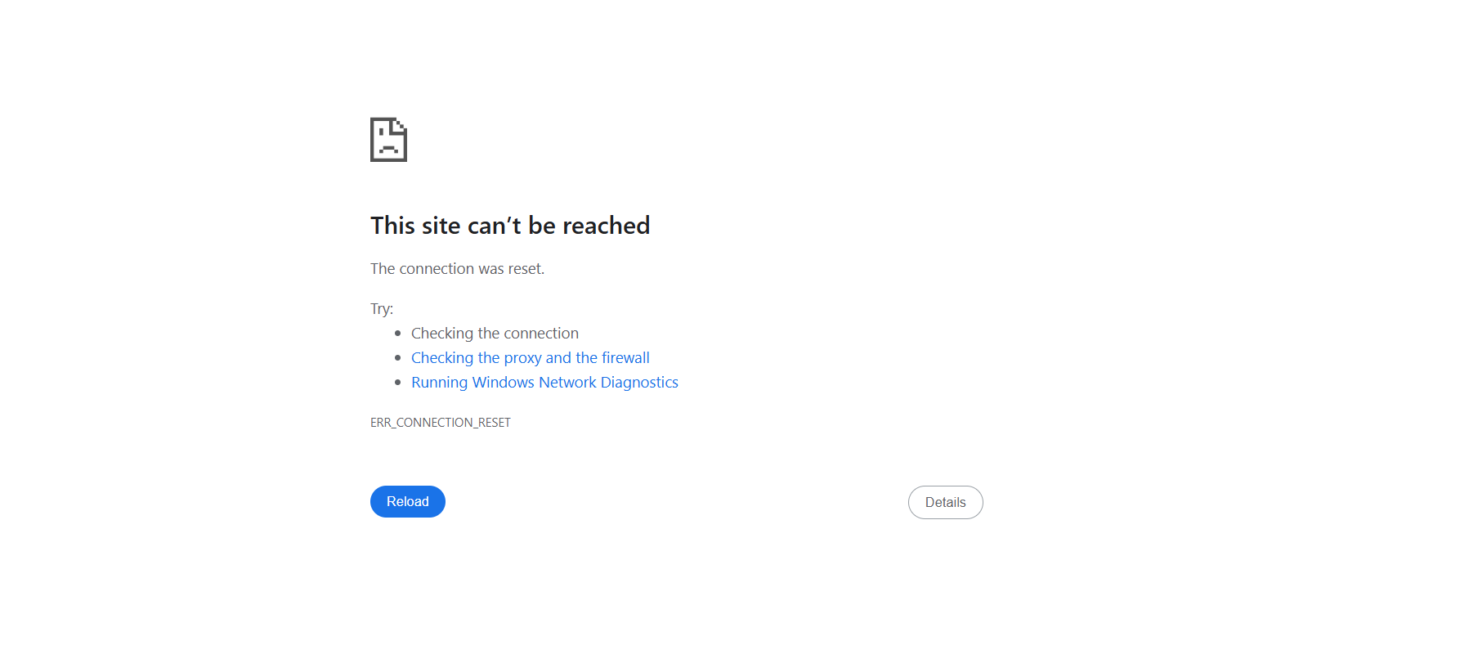
Task: Click "The connection was reset." message
Action: [x=457, y=268]
